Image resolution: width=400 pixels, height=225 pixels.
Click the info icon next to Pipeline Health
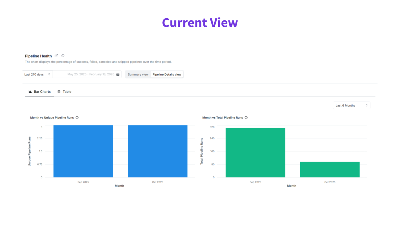click(63, 56)
